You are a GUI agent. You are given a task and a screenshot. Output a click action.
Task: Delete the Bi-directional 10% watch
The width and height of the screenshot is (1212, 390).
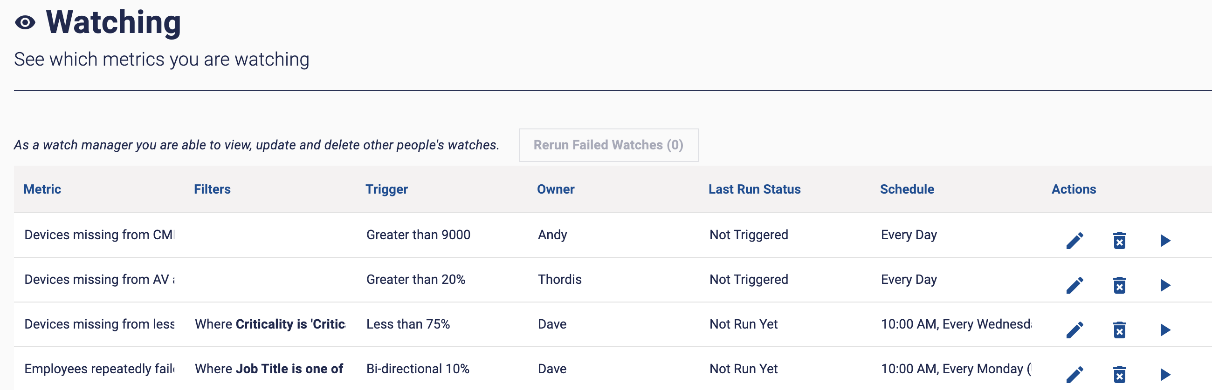point(1119,375)
